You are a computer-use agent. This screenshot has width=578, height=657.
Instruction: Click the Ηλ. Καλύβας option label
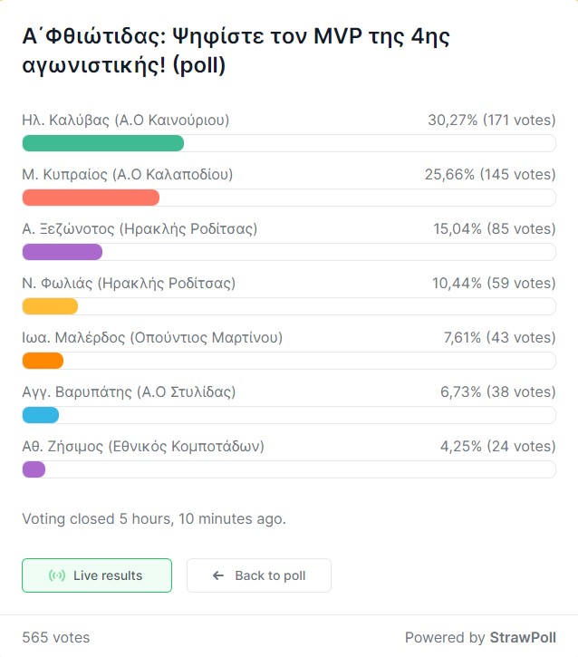(126, 121)
